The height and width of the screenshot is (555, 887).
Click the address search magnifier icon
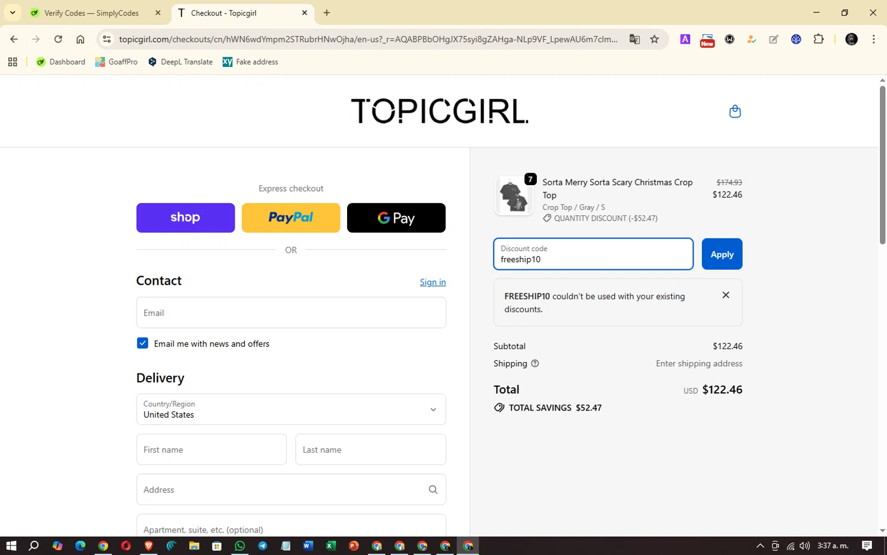pos(433,489)
